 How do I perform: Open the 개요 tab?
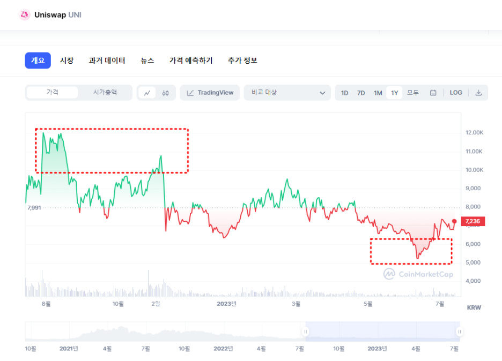point(38,61)
